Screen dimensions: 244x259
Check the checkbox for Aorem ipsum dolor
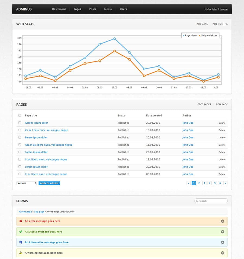click(x=20, y=123)
